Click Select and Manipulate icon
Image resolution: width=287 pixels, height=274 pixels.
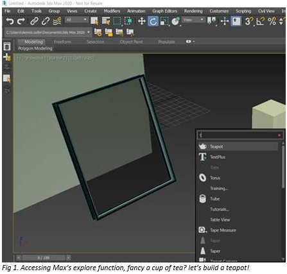pyautogui.click(x=225, y=21)
